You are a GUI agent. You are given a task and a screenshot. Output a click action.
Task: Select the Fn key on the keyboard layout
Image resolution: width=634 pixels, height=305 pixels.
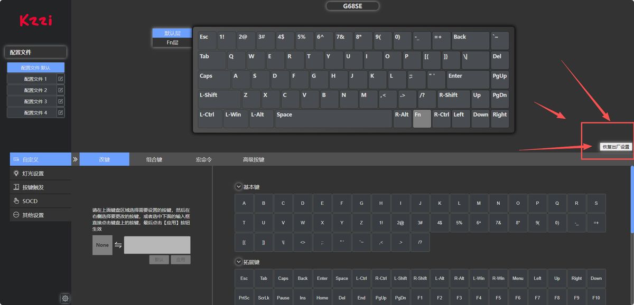[x=422, y=119]
